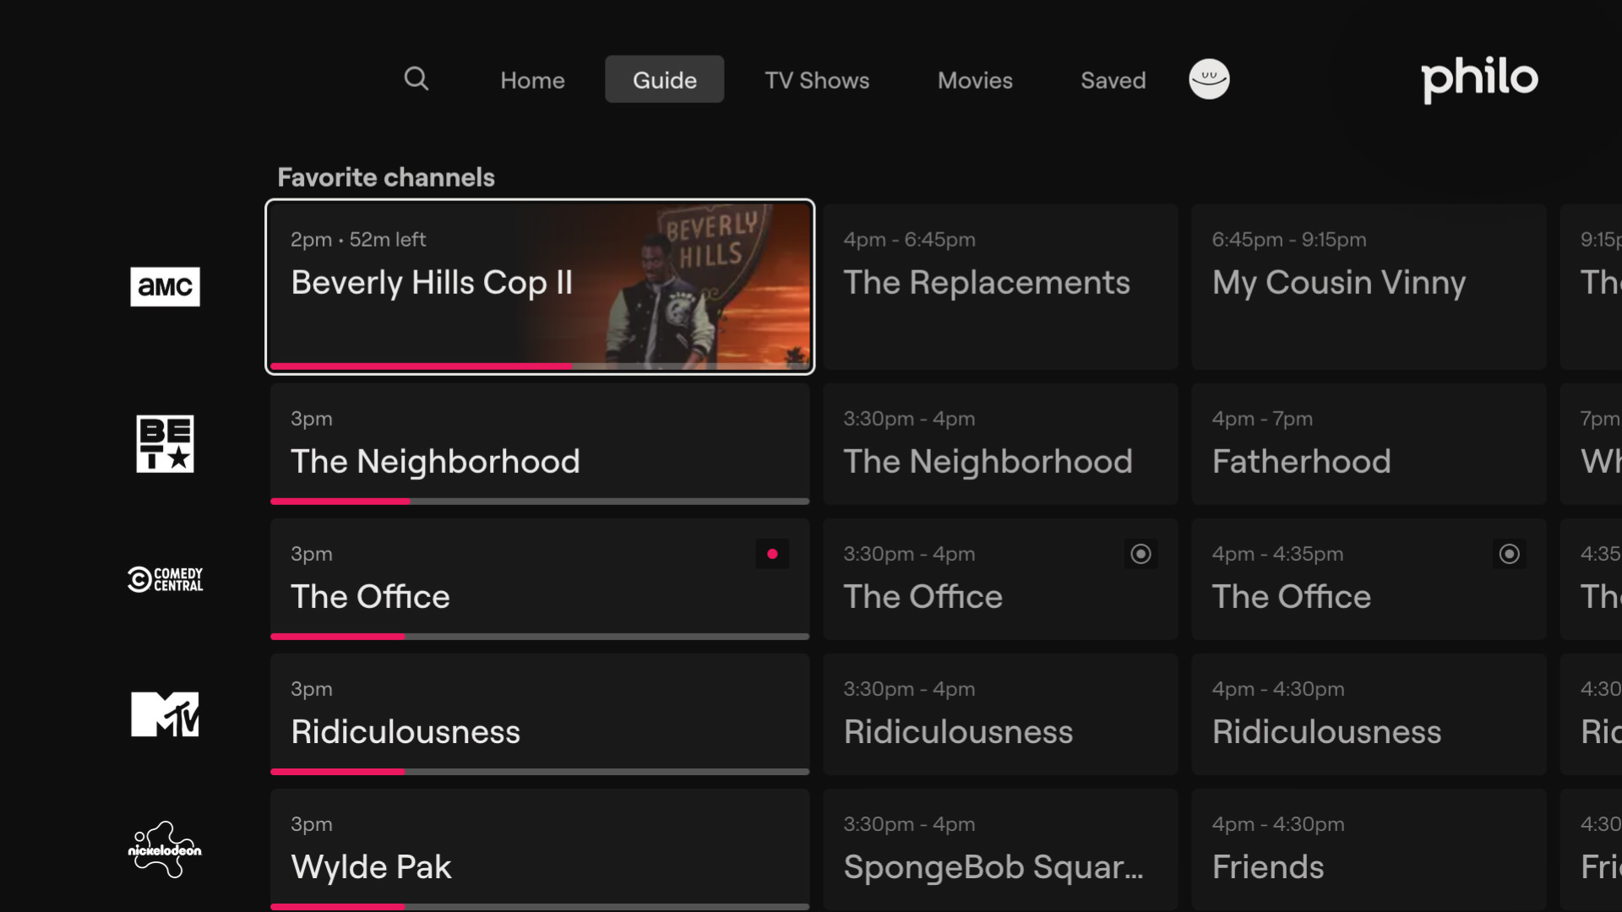Select the AMC channel logo
The image size is (1622, 912).
tap(165, 286)
